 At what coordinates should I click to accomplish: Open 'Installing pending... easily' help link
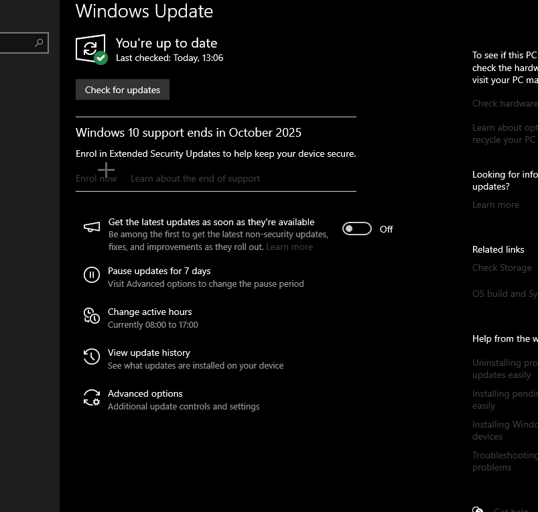tap(505, 400)
